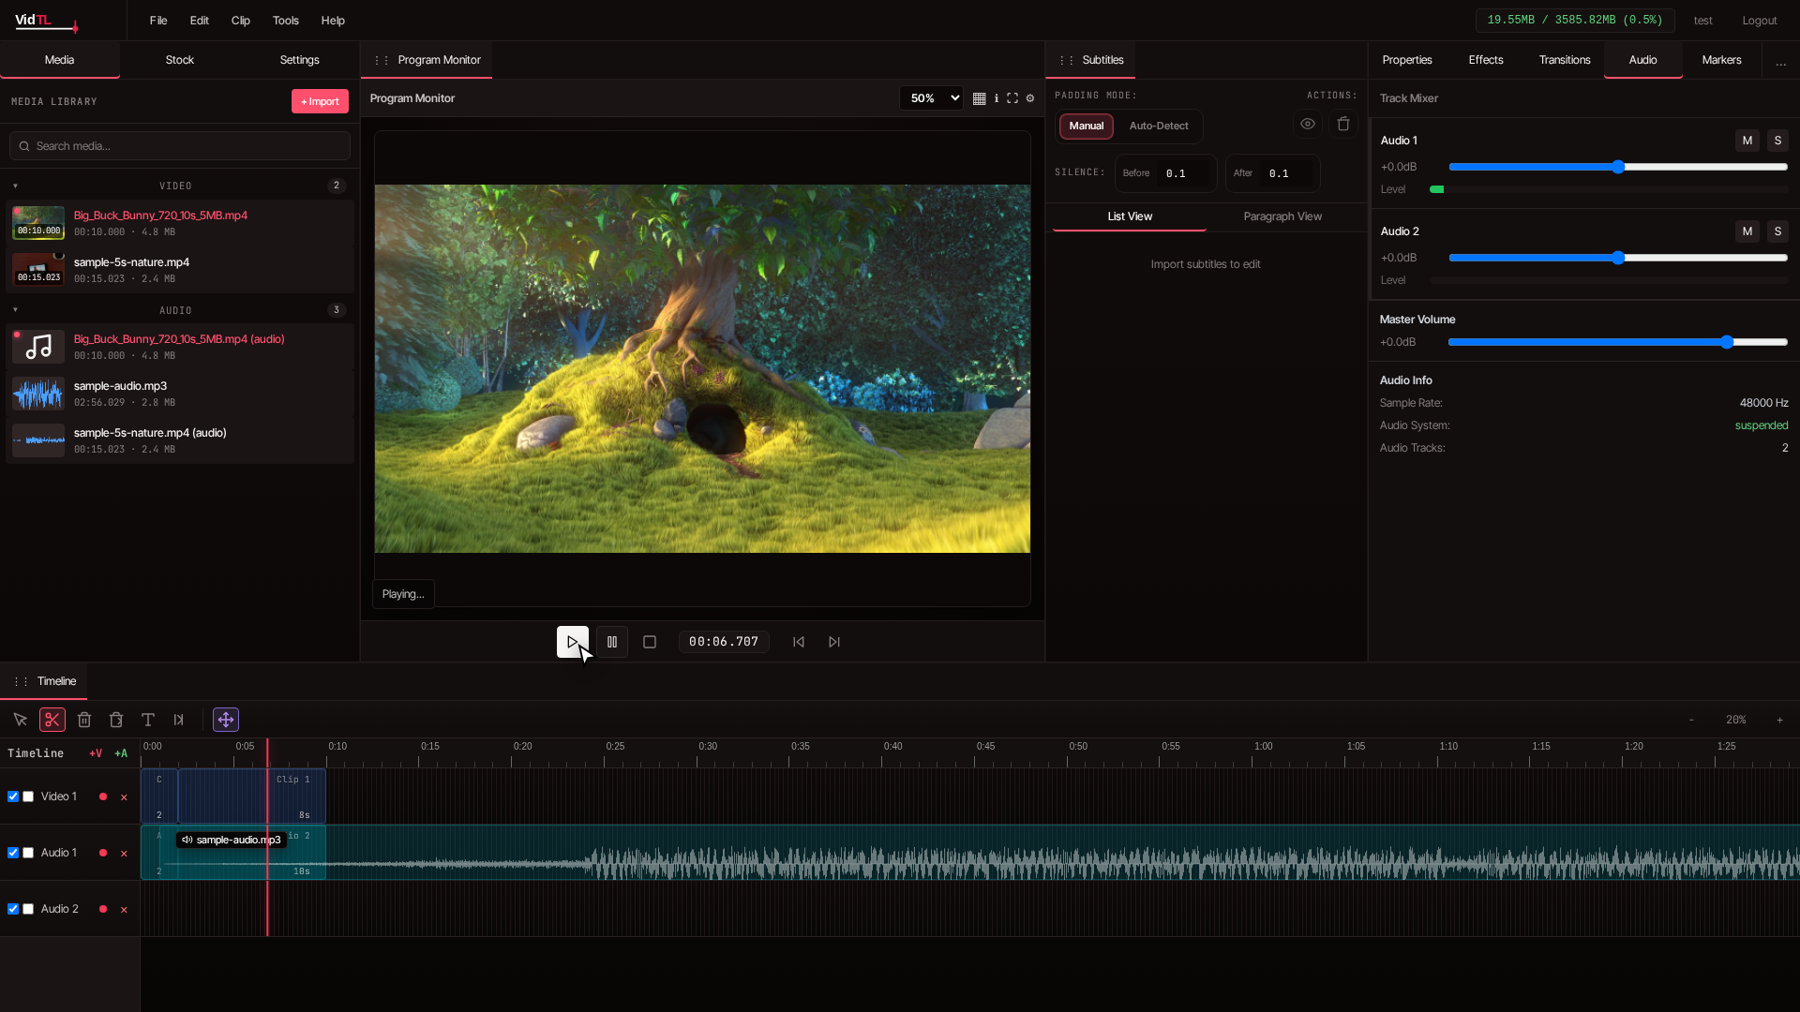This screenshot has width=1800, height=1012.
Task: Open the Edit menu
Action: [200, 21]
